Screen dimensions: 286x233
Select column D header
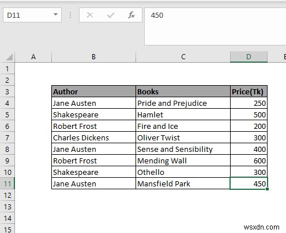click(249, 57)
